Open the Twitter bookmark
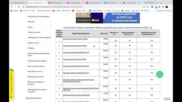Viewport: 182px width, 102px height. coord(136,11)
